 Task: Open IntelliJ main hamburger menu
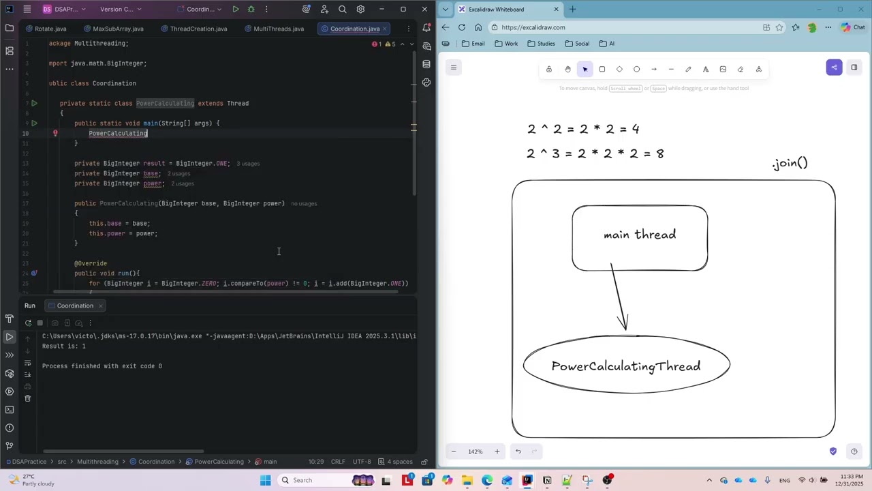27,10
